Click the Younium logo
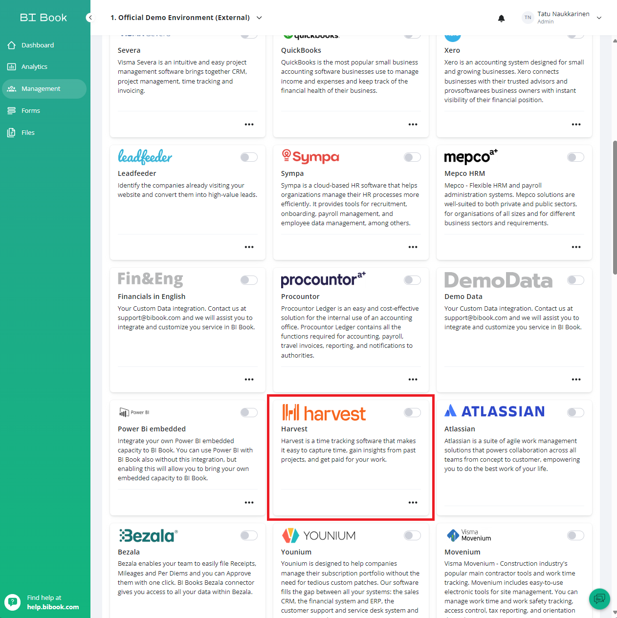The image size is (617, 618). 319,535
